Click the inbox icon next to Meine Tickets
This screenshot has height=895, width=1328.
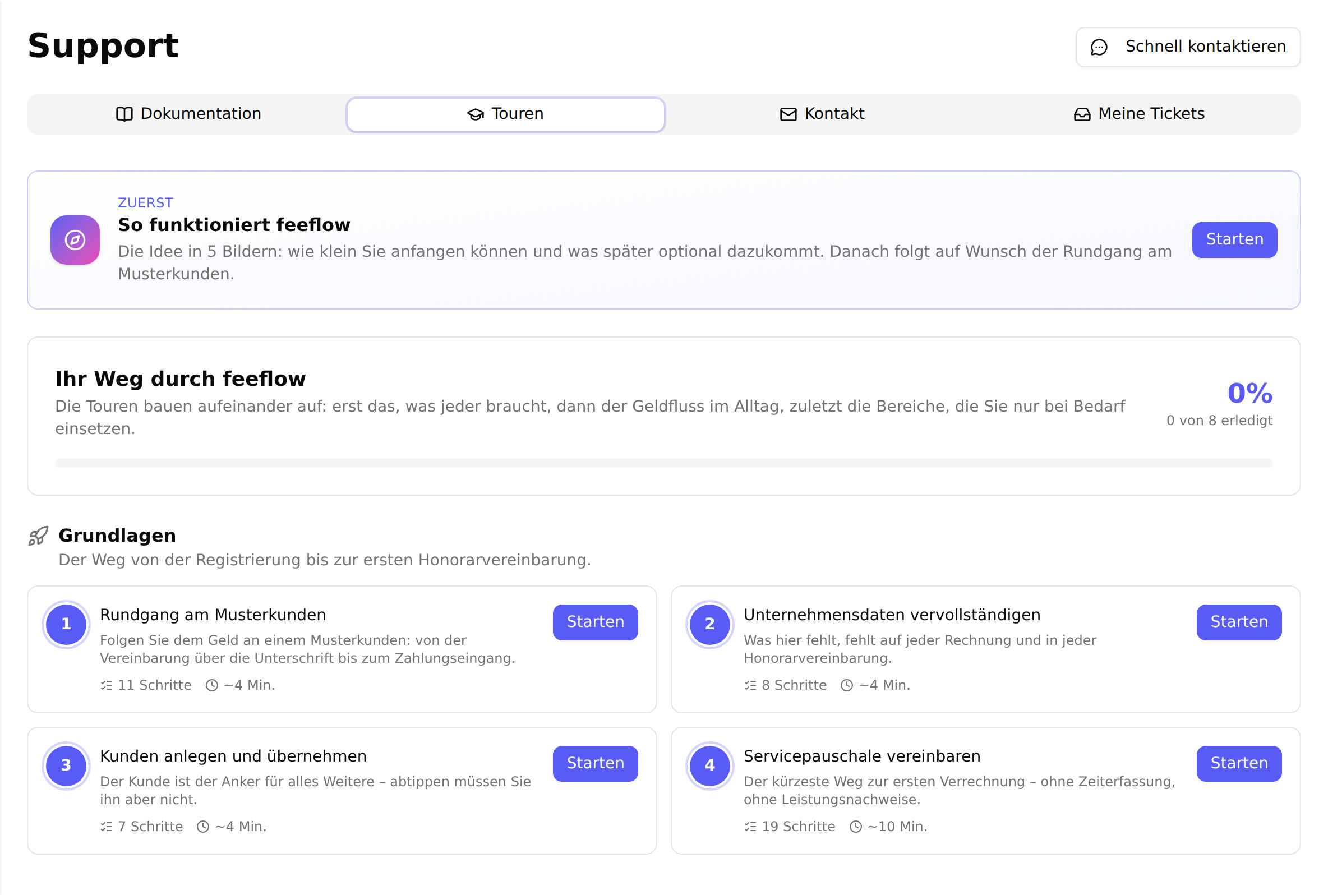pyautogui.click(x=1081, y=114)
